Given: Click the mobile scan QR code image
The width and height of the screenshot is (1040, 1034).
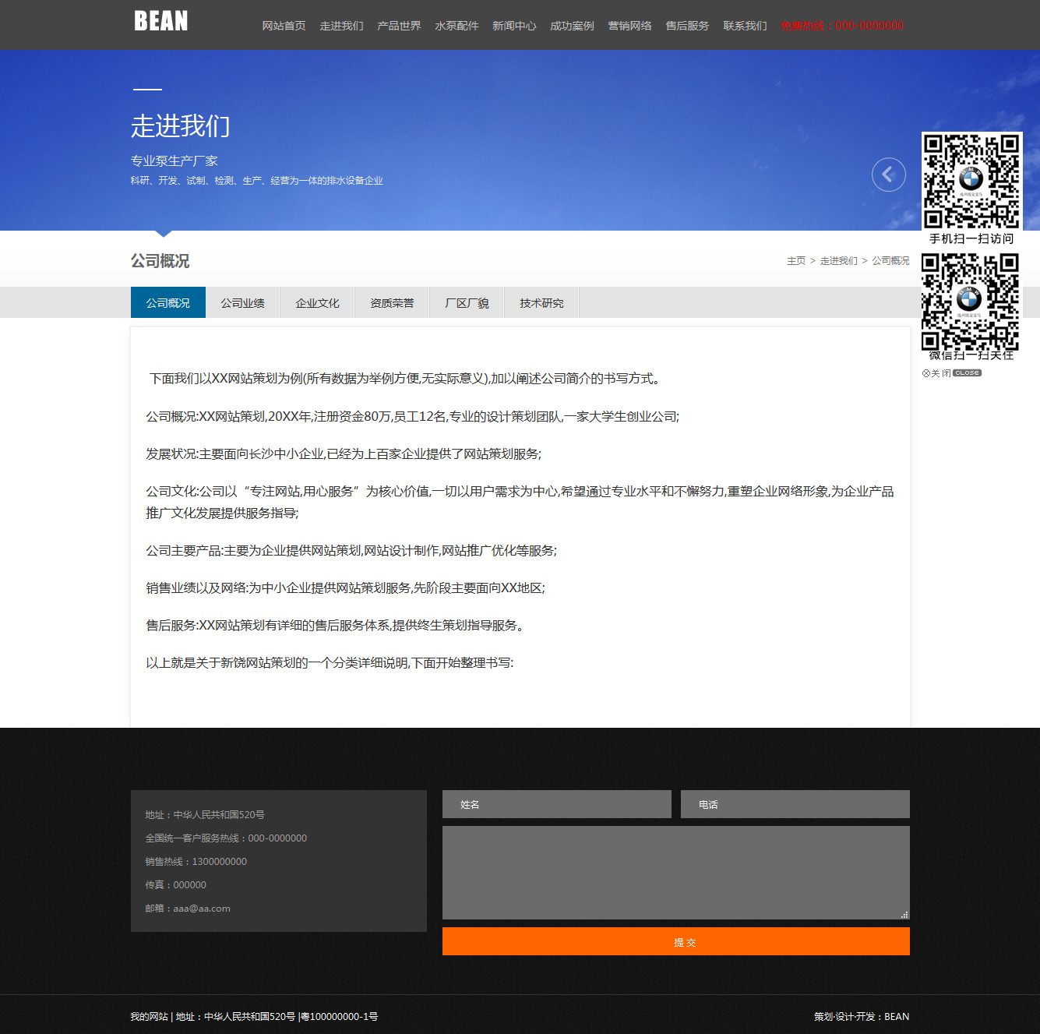Looking at the screenshot, I should pos(971,181).
